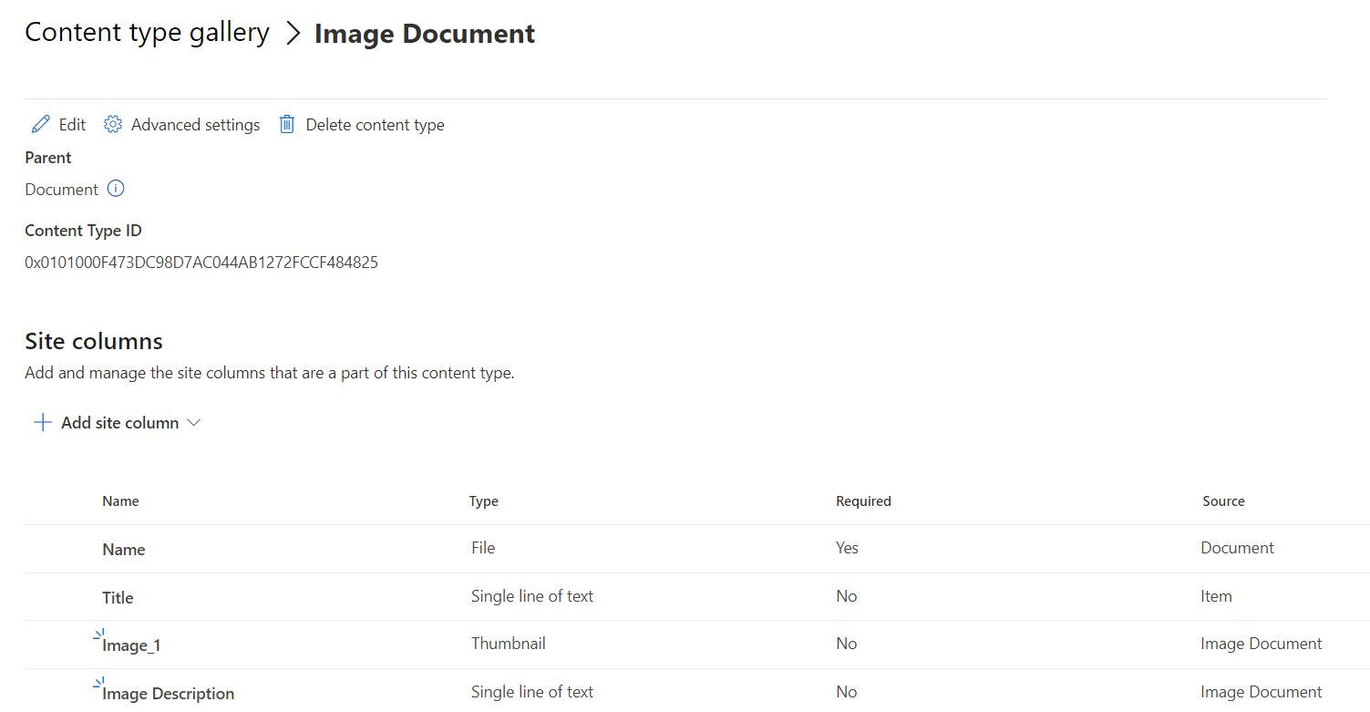Select the Image Document breadcrumb title
Screen dimensions: 1370x712
pos(424,33)
